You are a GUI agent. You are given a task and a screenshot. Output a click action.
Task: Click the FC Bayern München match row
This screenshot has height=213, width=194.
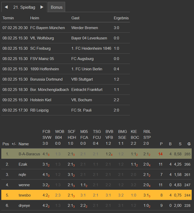tap(47, 28)
